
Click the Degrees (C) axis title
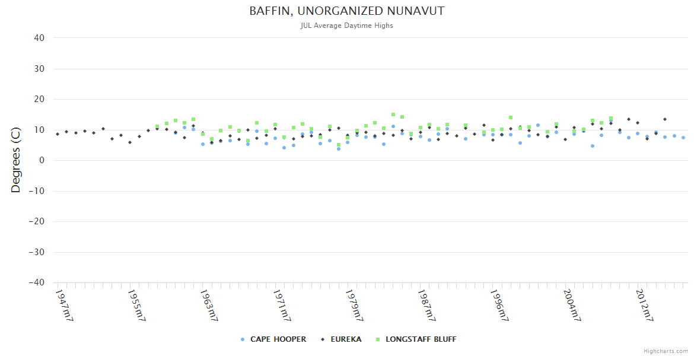(16, 160)
